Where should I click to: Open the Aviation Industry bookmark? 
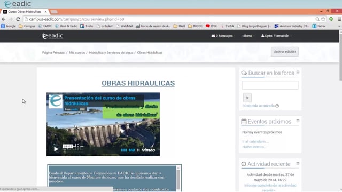coord(292,26)
